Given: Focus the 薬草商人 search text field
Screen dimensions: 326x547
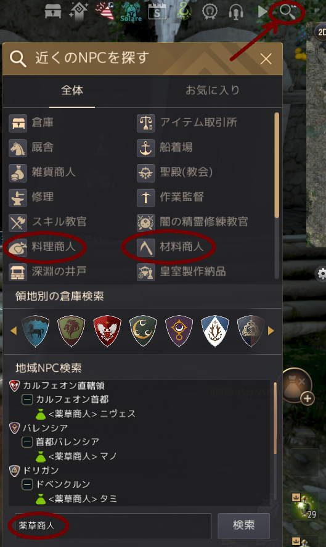Looking at the screenshot, I should tap(113, 525).
